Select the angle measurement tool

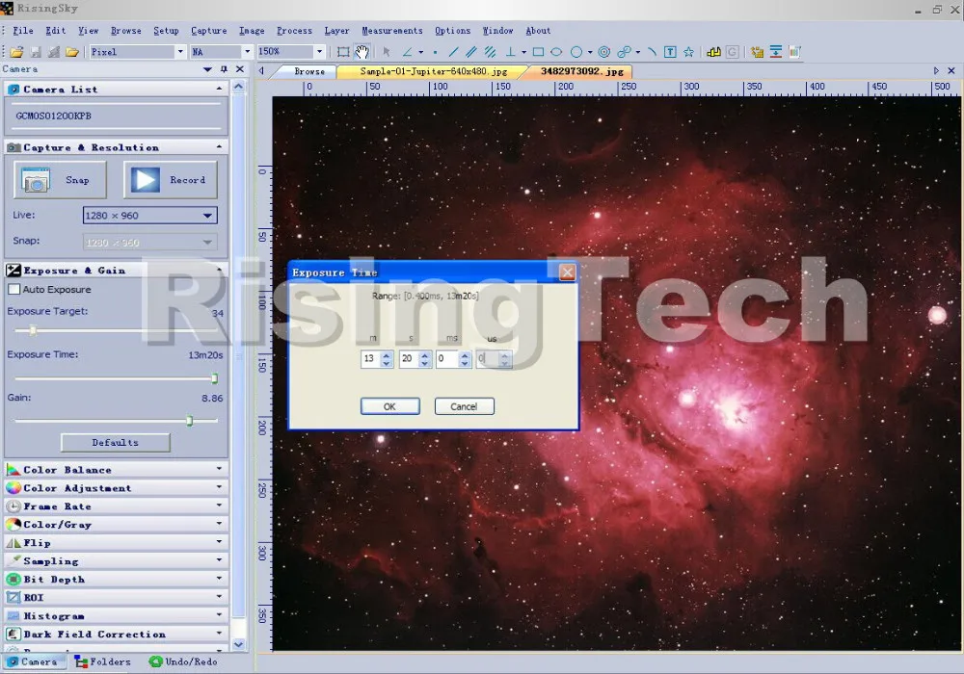[407, 52]
